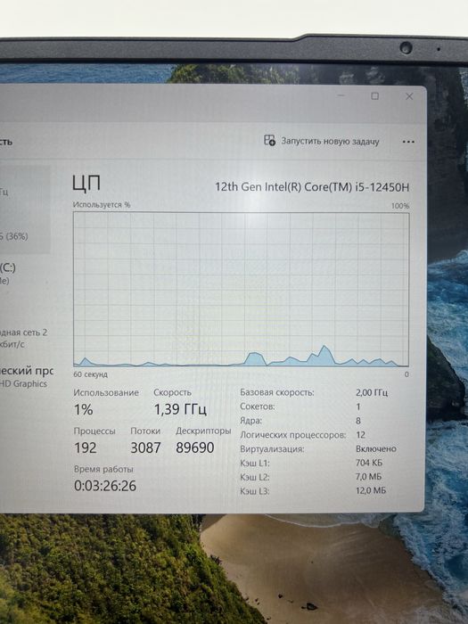Click the run new task icon
Screen dimensions: 468x624
(x=269, y=140)
